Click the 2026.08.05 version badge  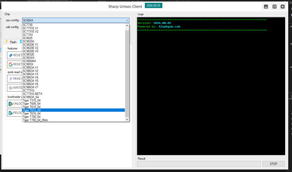click(154, 6)
